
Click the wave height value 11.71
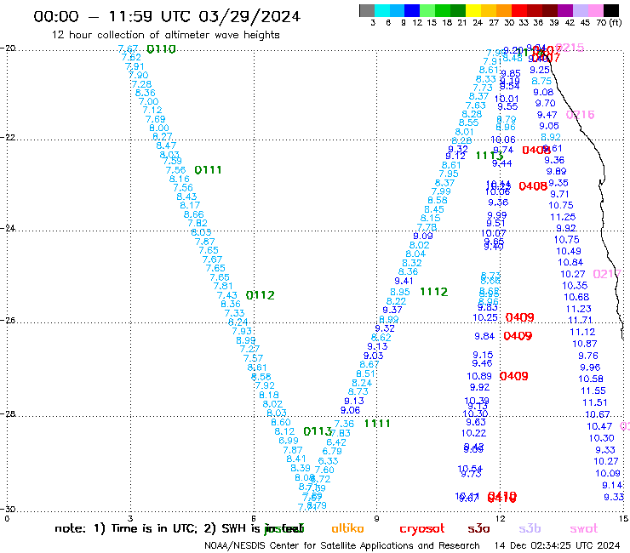coord(580,320)
